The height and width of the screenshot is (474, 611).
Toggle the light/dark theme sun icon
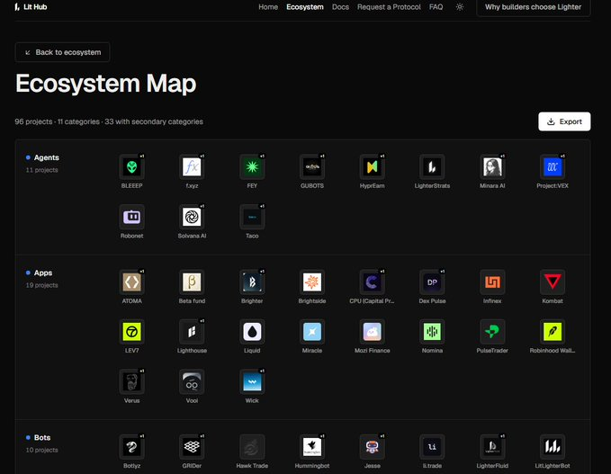point(460,6)
